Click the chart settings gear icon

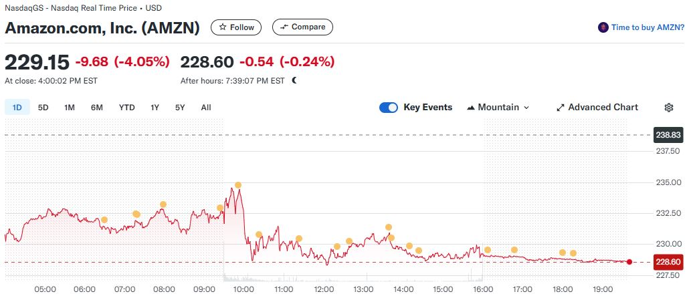[x=668, y=108]
